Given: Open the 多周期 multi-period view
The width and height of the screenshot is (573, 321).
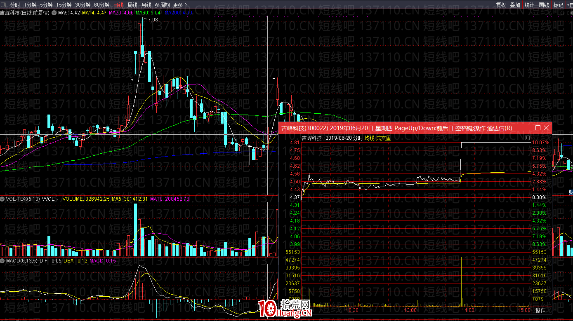Looking at the screenshot, I should pyautogui.click(x=163, y=5).
